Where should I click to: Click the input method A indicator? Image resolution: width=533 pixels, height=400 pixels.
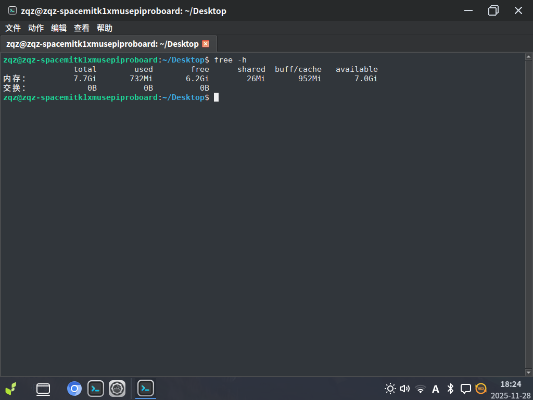[x=436, y=389]
